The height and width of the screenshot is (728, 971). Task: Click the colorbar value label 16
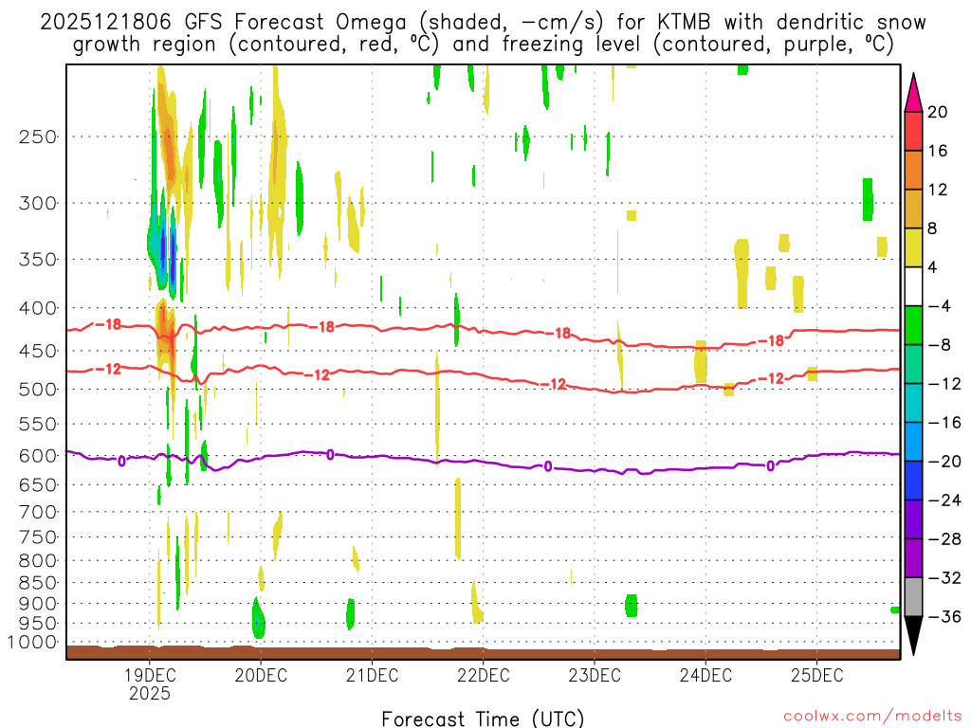[x=938, y=151]
